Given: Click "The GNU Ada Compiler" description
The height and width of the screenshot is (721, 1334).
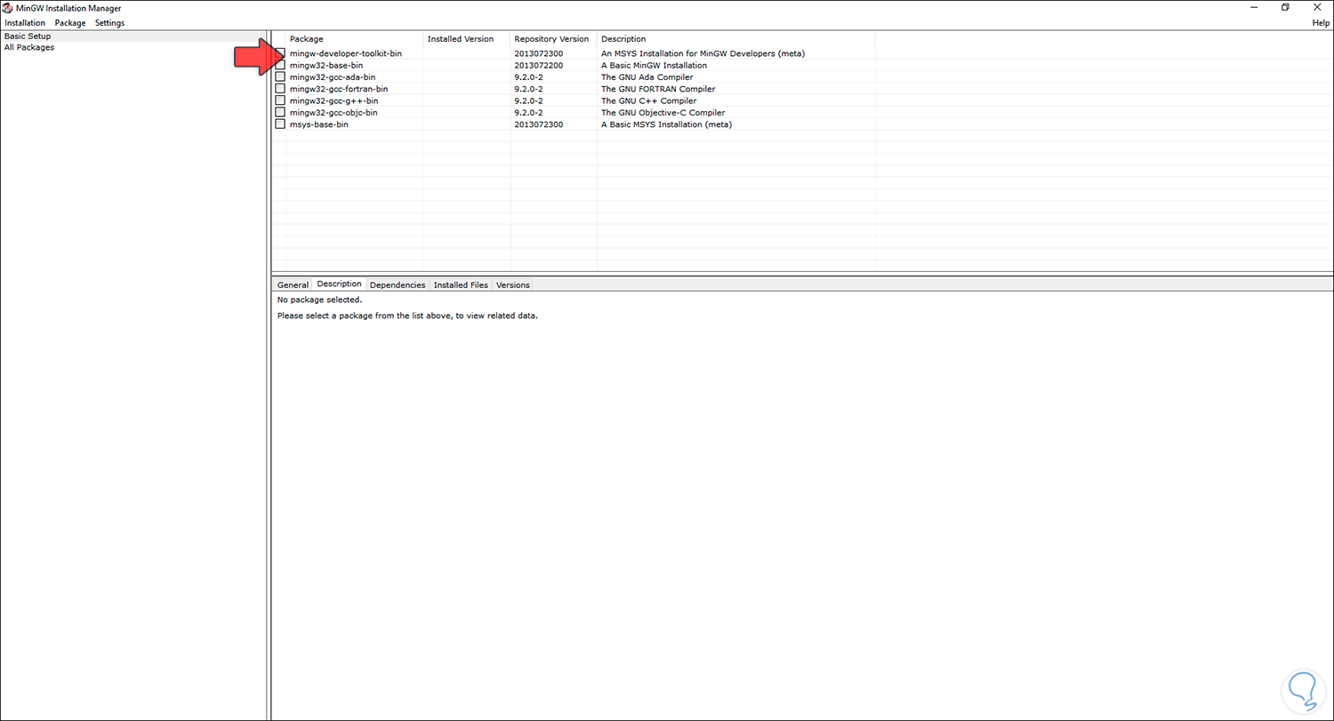Looking at the screenshot, I should pyautogui.click(x=647, y=77).
